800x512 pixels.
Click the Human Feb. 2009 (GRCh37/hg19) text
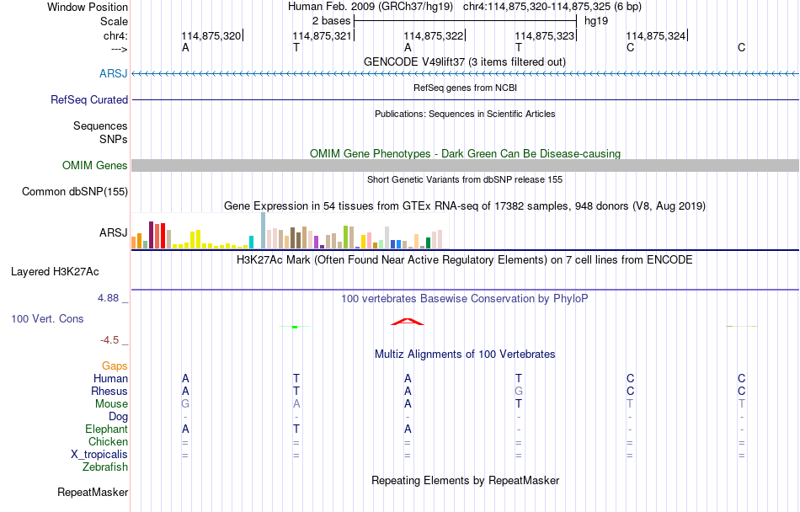tap(371, 7)
